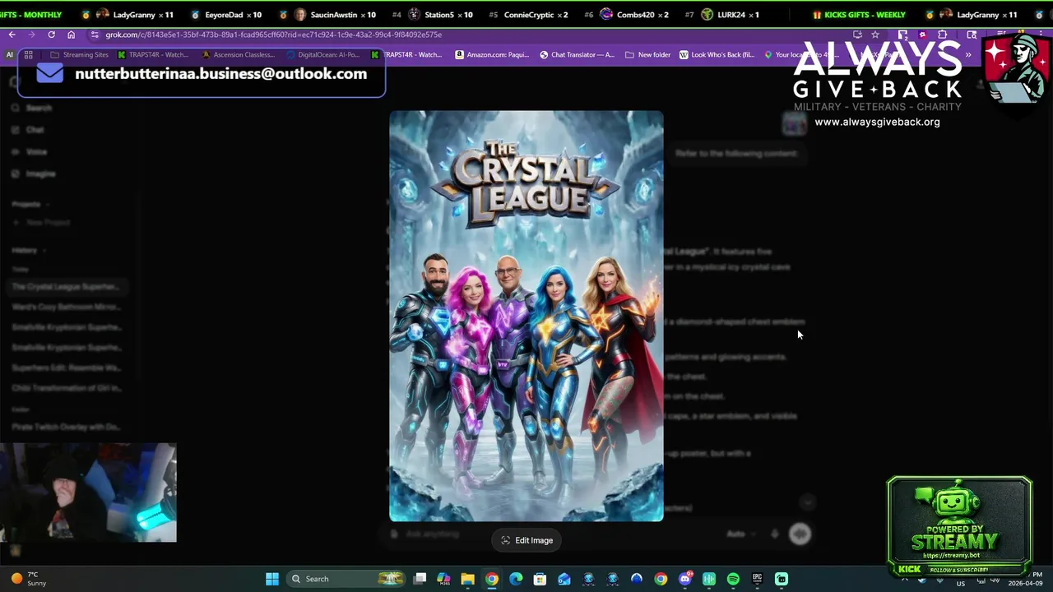
Task: Open the Windows Start menu
Action: coord(272,579)
